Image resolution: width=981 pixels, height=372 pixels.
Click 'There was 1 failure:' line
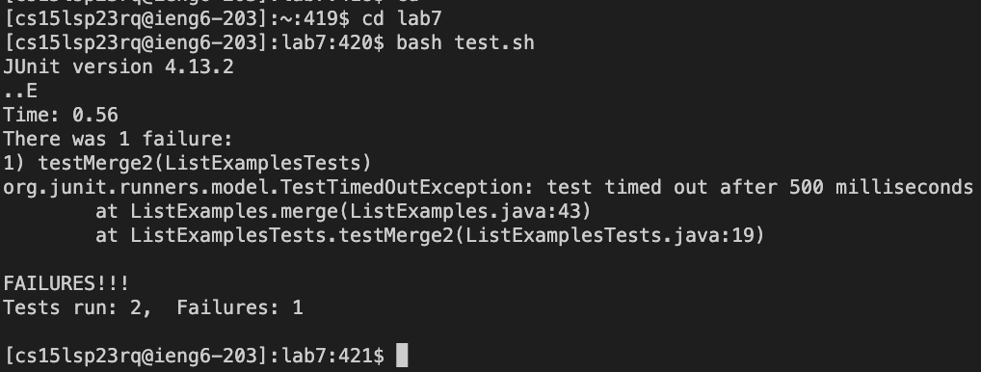click(119, 139)
